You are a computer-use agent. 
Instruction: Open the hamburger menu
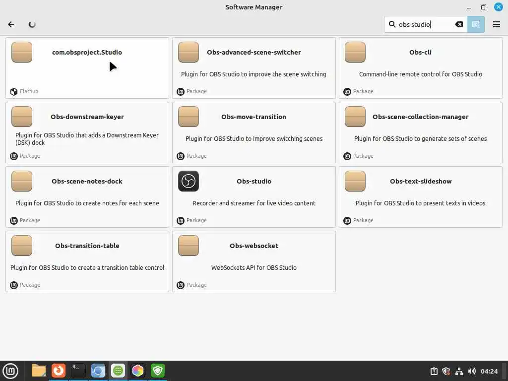coord(496,24)
